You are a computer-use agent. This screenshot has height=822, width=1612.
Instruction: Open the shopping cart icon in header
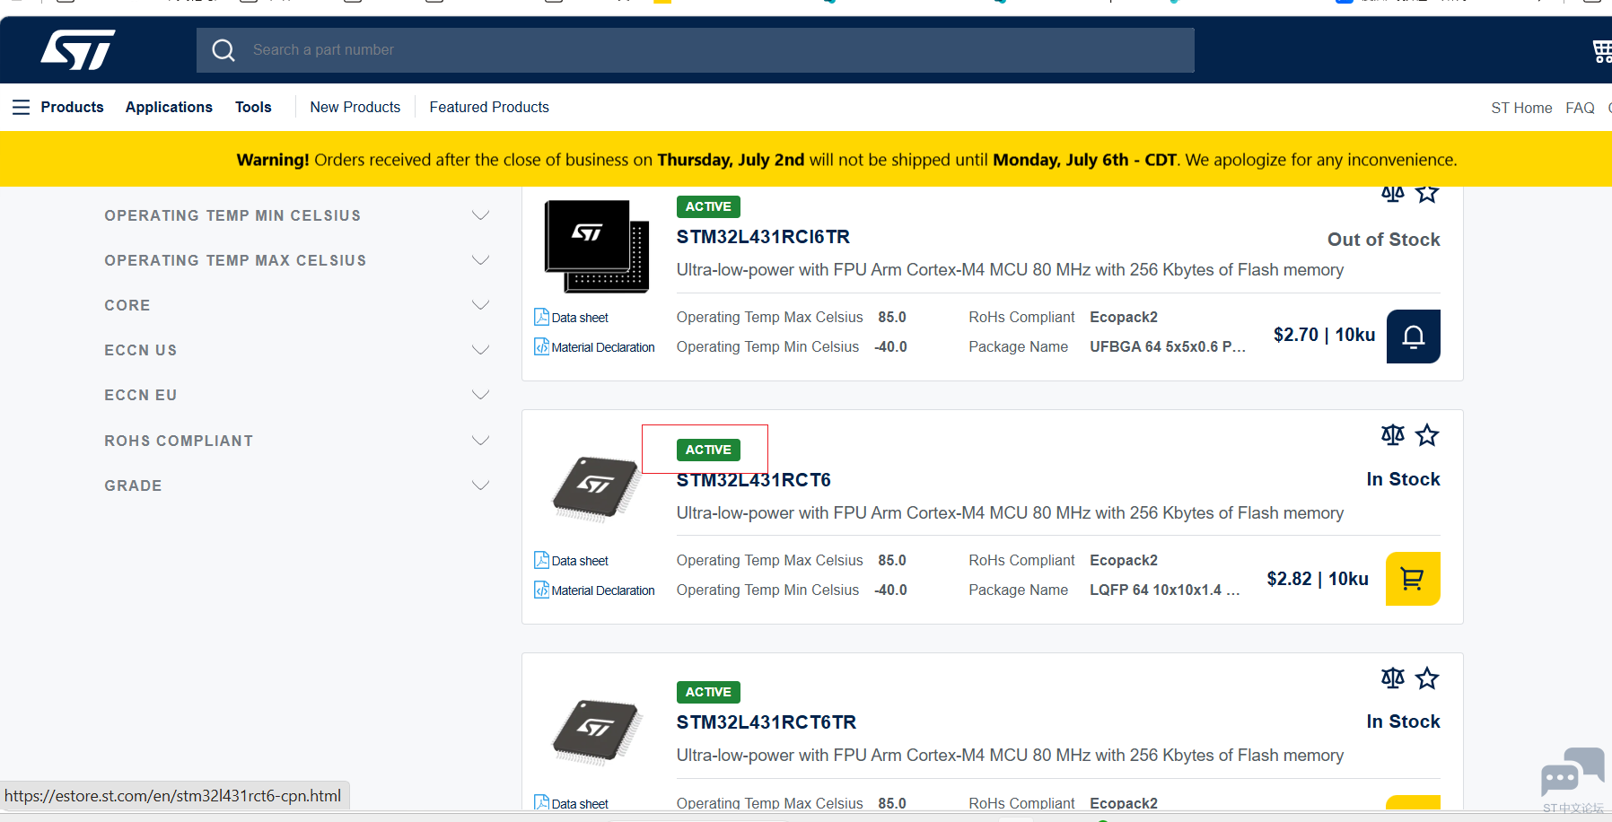1602,51
